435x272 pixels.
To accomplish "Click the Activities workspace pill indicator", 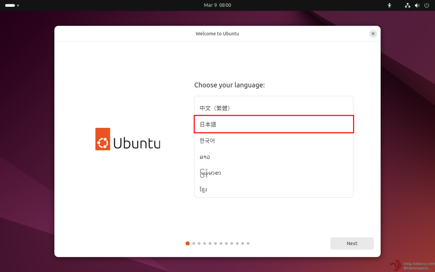I will coord(10,6).
